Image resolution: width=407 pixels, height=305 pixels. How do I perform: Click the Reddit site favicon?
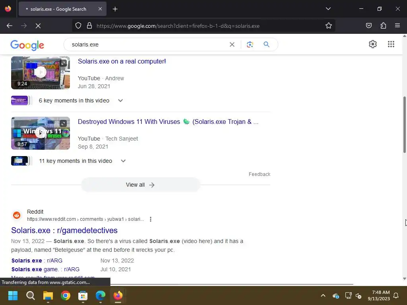pyautogui.click(x=17, y=215)
